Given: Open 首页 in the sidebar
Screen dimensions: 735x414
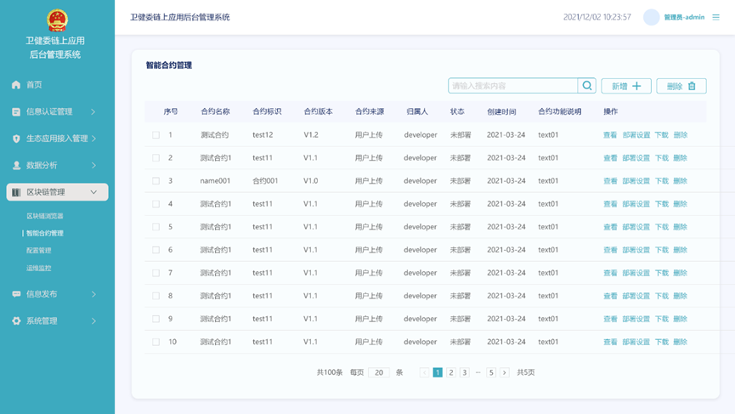Looking at the screenshot, I should coord(34,85).
